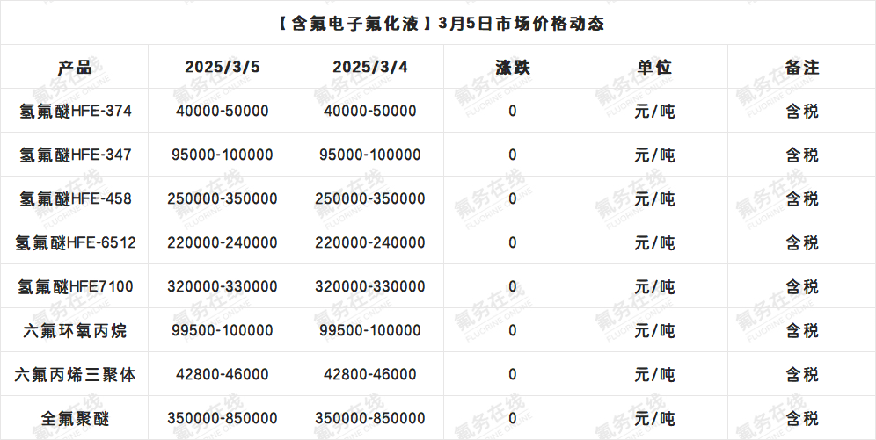Select product name 六氟环氧丙烷
Screen dimensions: 876x440
pyautogui.click(x=75, y=331)
